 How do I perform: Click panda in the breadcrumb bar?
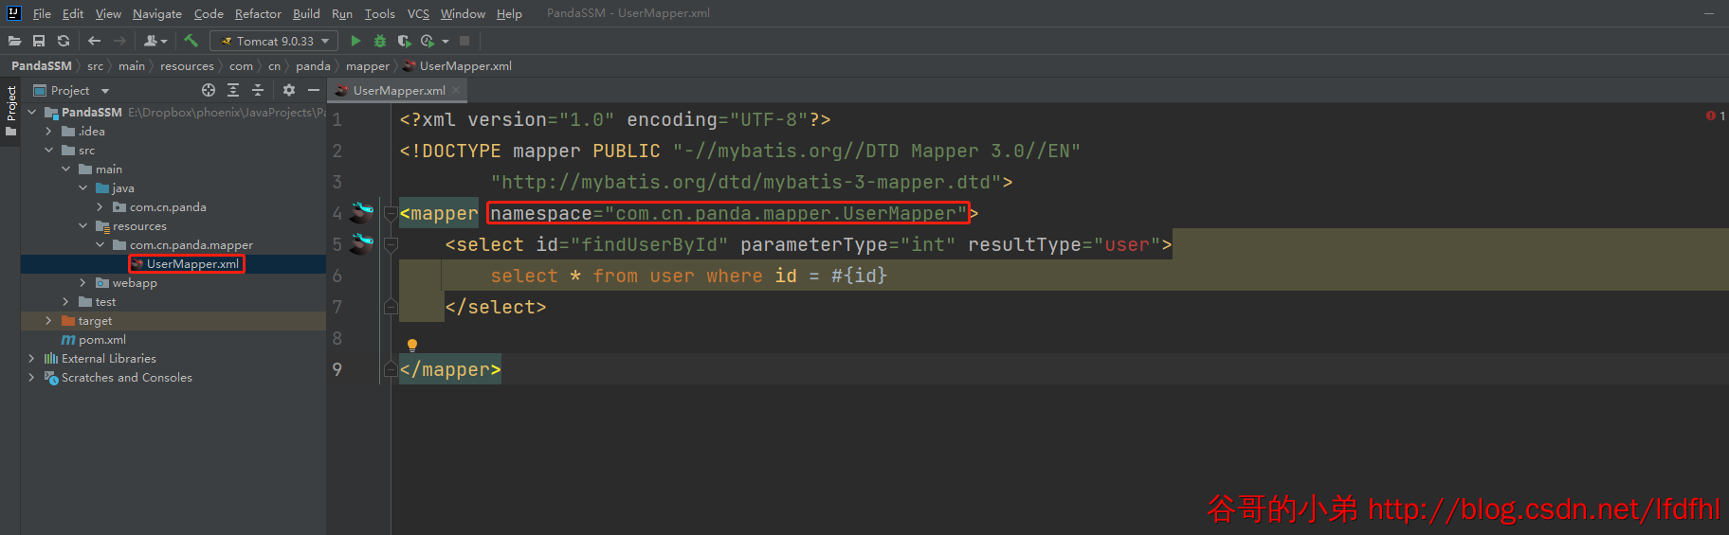[x=313, y=66]
